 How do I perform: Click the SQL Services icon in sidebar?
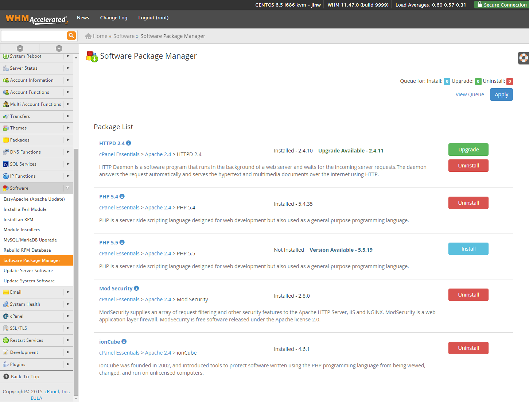coord(6,164)
